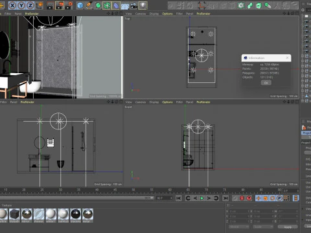Screen dimensions: 311x233
Task: Click the move-camera icon in Top viewport
Action: [x=284, y=14]
